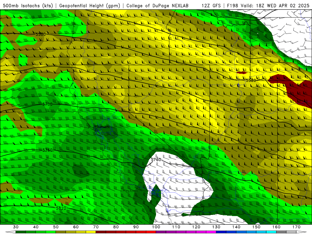Click the 5760 label at the white region edge

point(156,160)
